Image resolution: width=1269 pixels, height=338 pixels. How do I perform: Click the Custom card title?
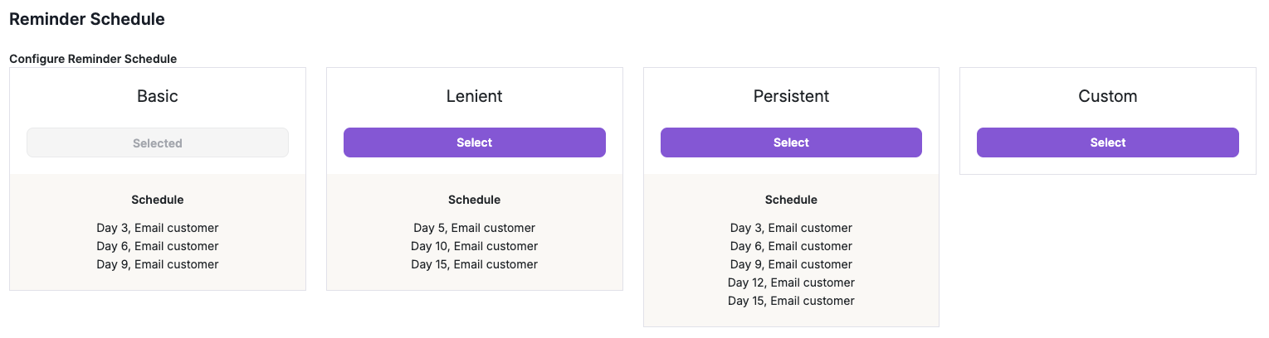pos(1107,96)
